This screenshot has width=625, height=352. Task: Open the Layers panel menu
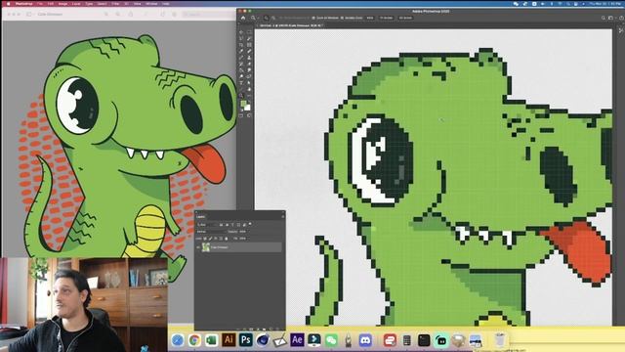(283, 217)
